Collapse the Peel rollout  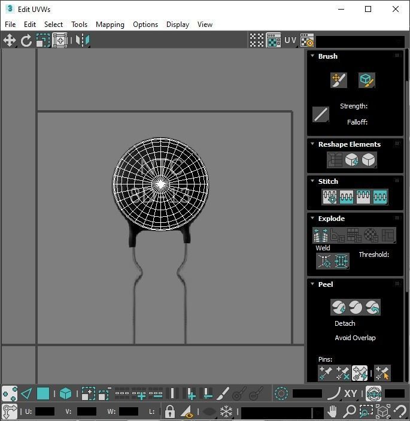[x=312, y=284]
